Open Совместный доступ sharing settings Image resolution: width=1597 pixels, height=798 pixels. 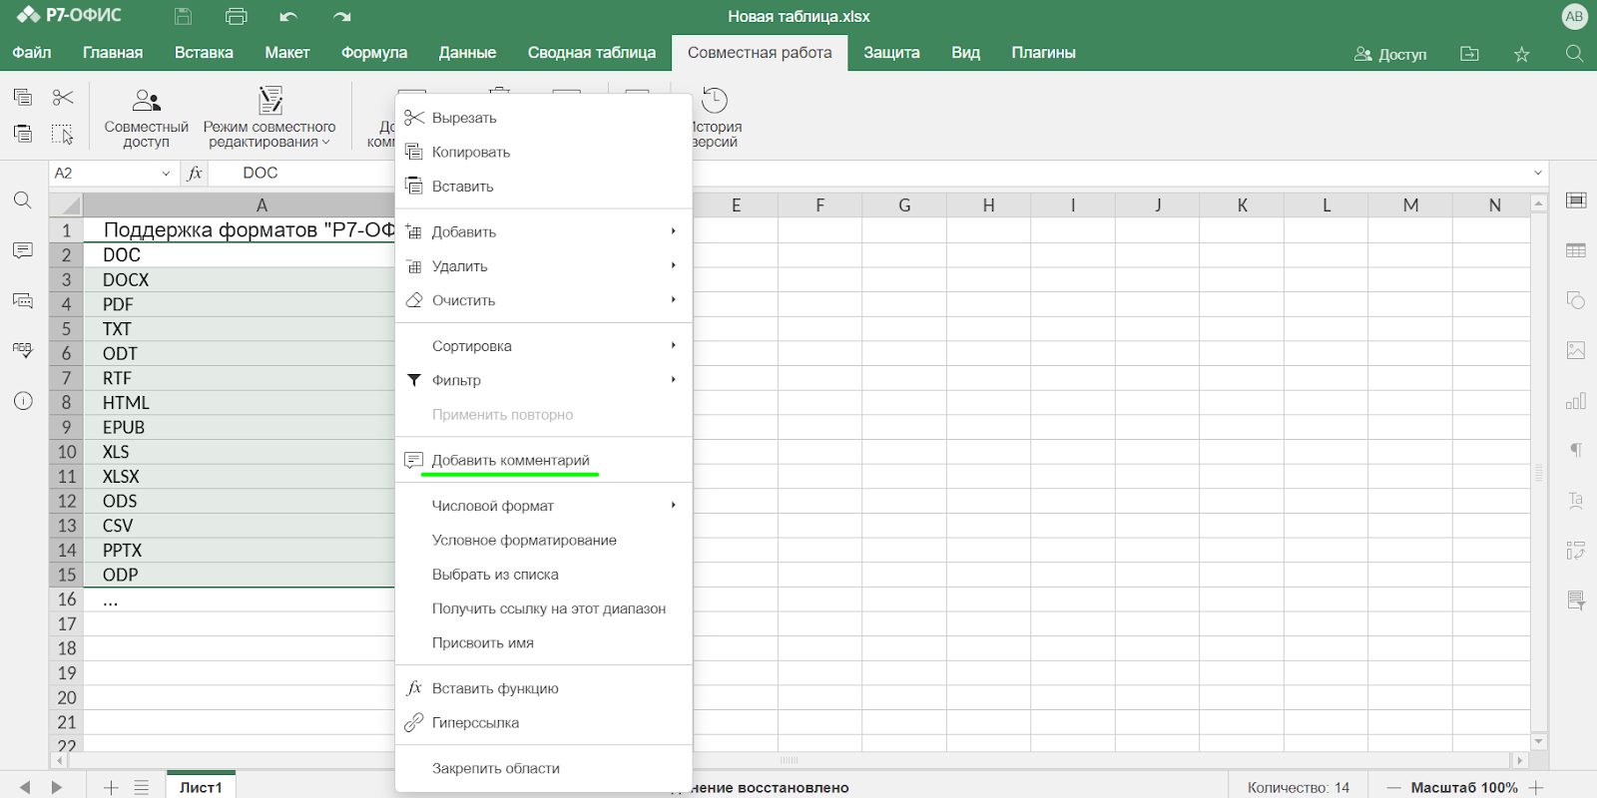click(x=146, y=118)
